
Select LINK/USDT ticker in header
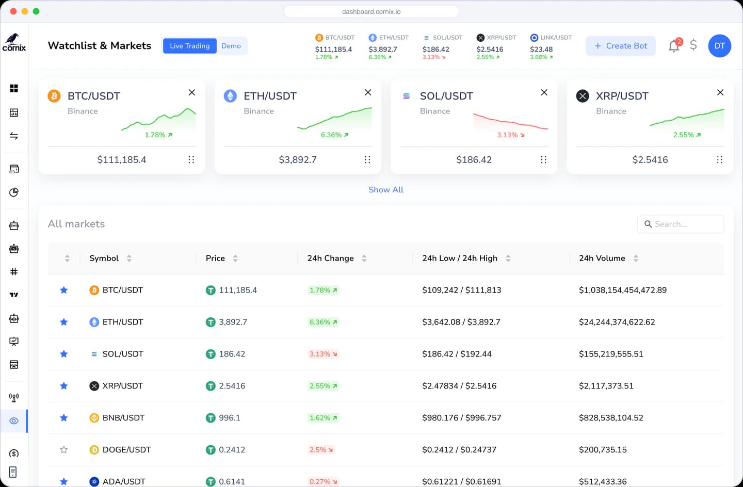(551, 47)
